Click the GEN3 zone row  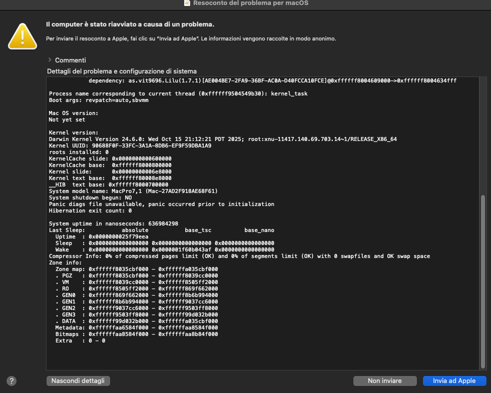tap(137, 315)
